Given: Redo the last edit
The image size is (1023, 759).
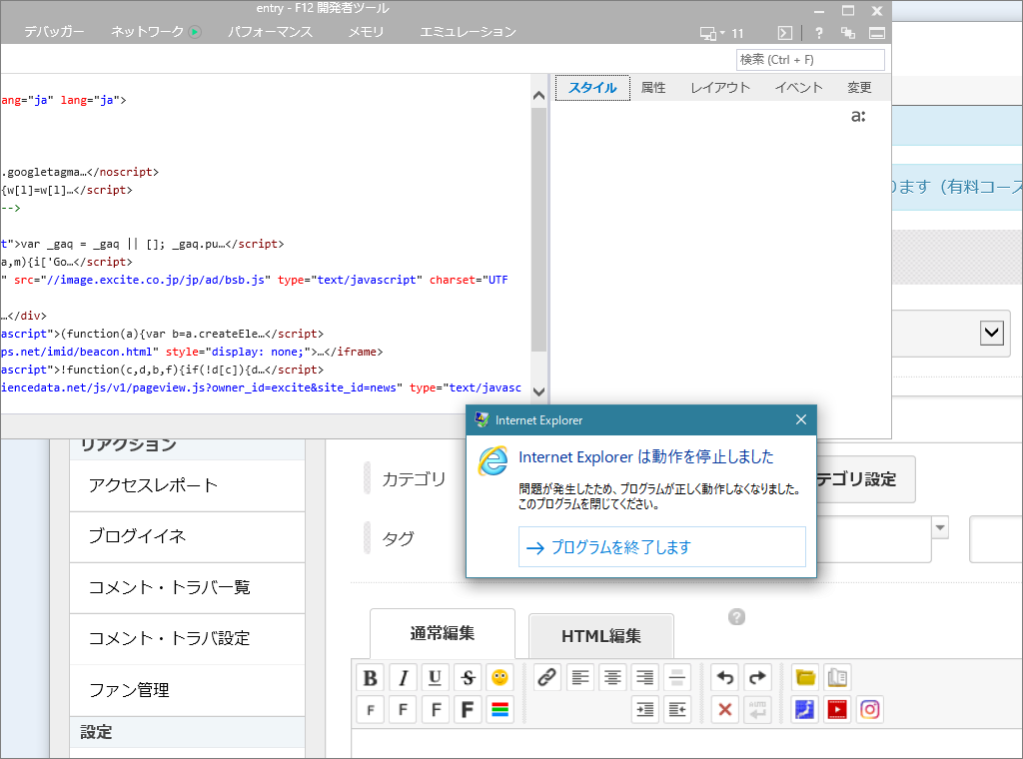Looking at the screenshot, I should 757,678.
